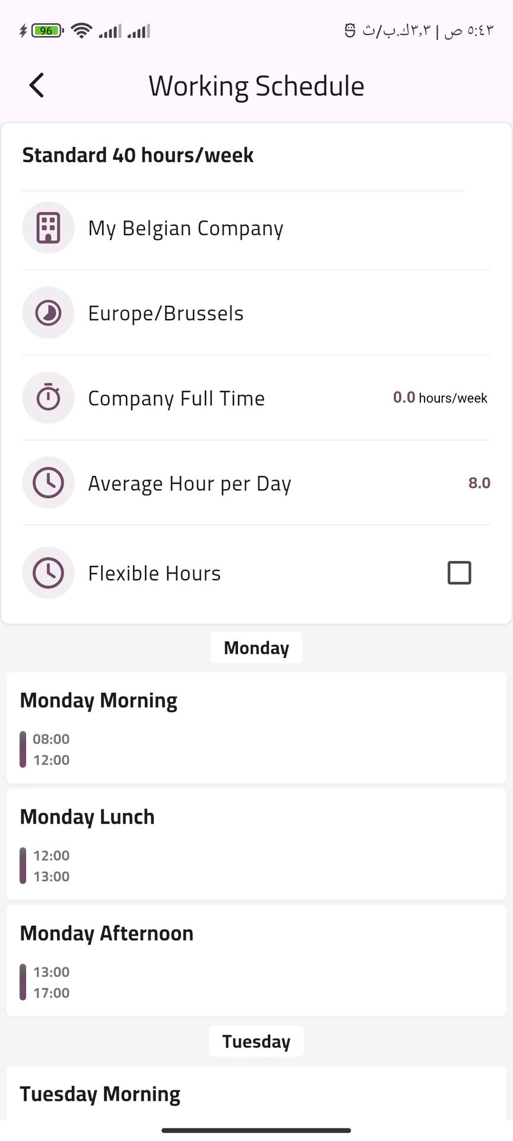Click the clock icon beside Flexible Hours

coord(48,573)
